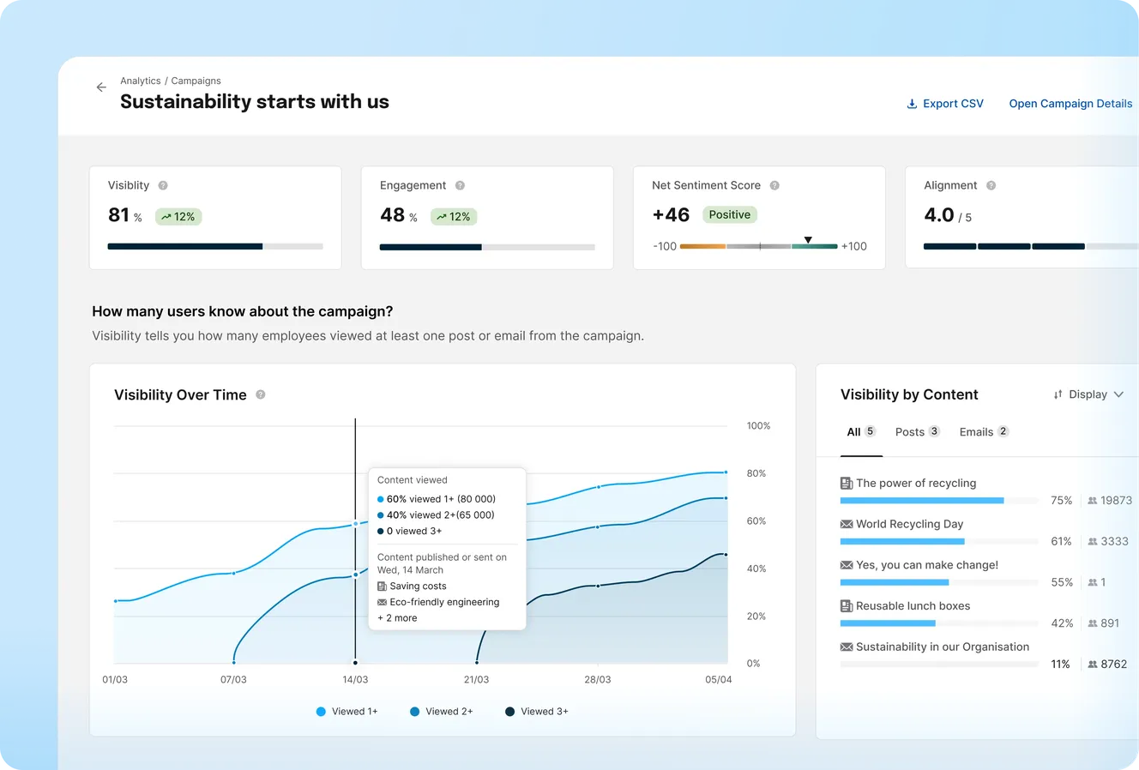Click viewers icon next to 3333

coord(1093,542)
